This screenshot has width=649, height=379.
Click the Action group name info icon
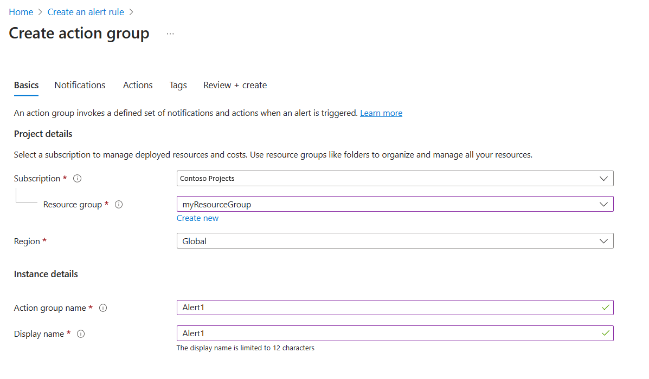[x=103, y=308]
